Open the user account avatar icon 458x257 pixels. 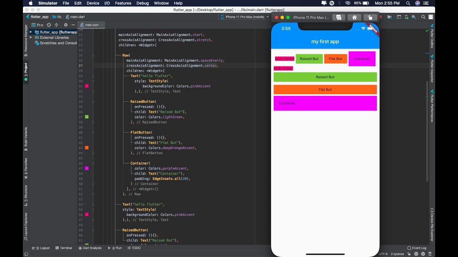431,17
